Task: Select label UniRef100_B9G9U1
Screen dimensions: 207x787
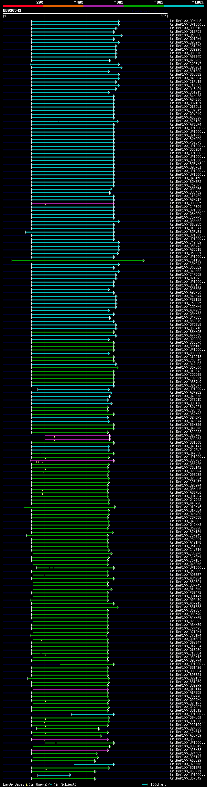Action: pos(186,68)
